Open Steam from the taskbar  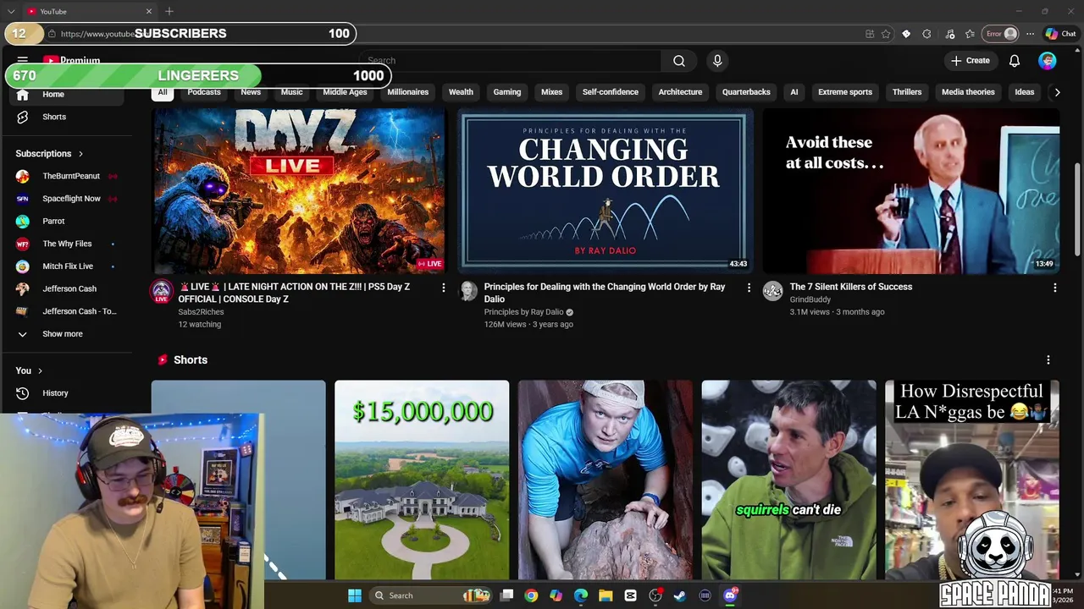[x=679, y=595]
